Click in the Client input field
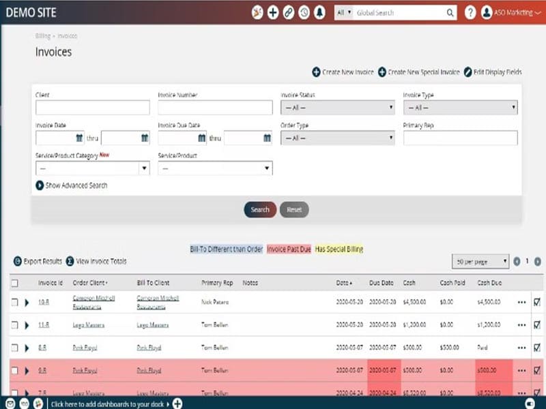The width and height of the screenshot is (546, 409). tap(93, 108)
